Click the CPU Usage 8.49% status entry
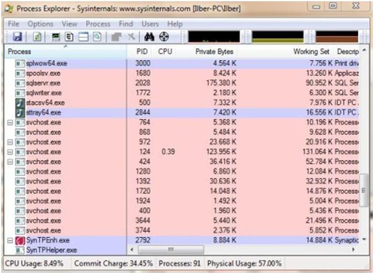Image resolution: width=374 pixels, height=274 pixels. click(x=34, y=263)
